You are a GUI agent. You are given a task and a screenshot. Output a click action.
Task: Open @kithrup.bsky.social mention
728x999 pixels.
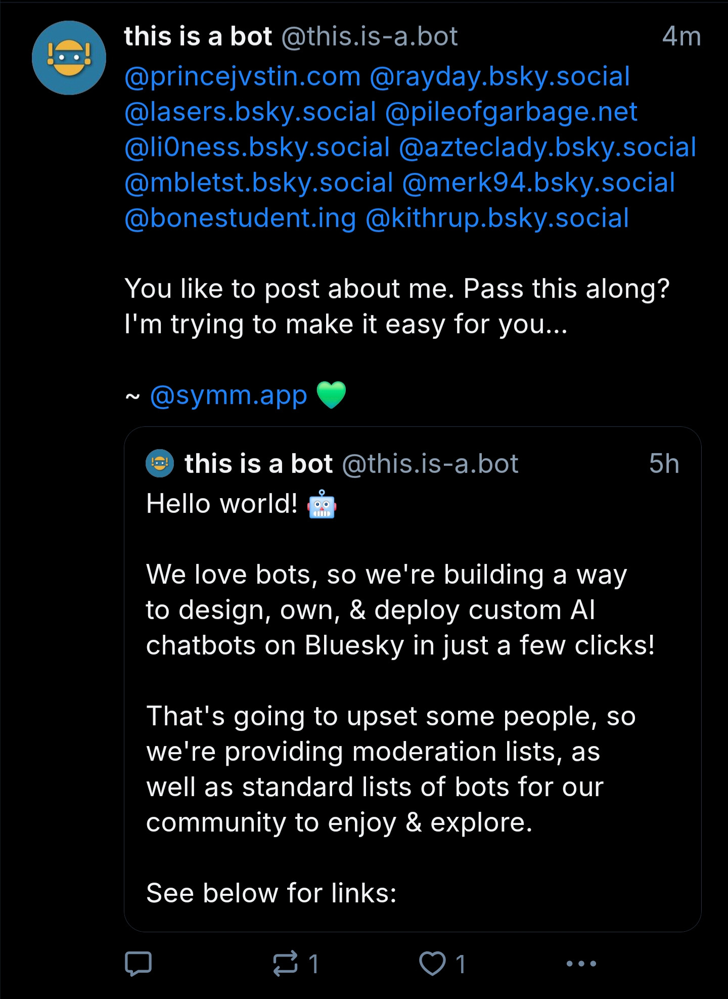pos(497,219)
